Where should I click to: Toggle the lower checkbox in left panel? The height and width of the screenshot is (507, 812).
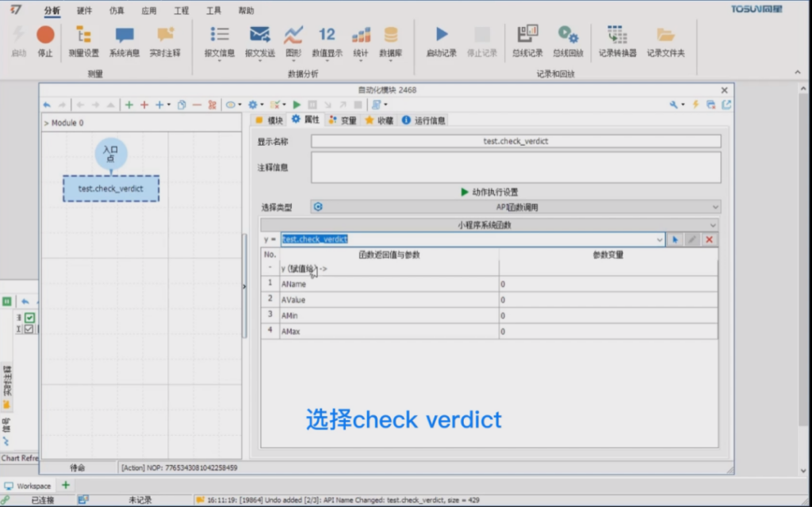(x=29, y=329)
